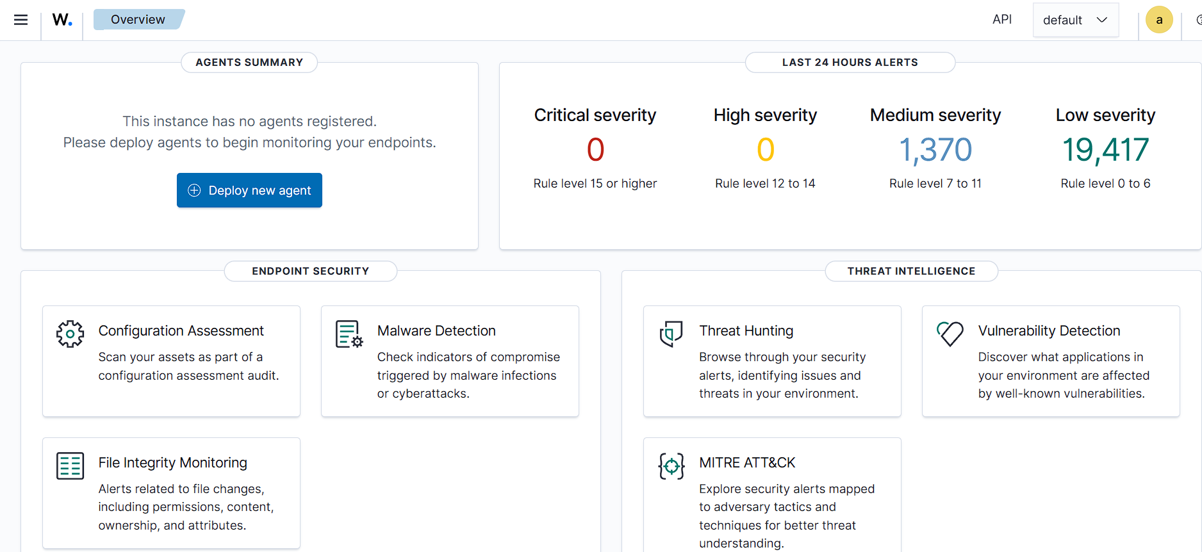
Task: Click the ENDPOINT SECURITY section heading
Action: coord(311,271)
